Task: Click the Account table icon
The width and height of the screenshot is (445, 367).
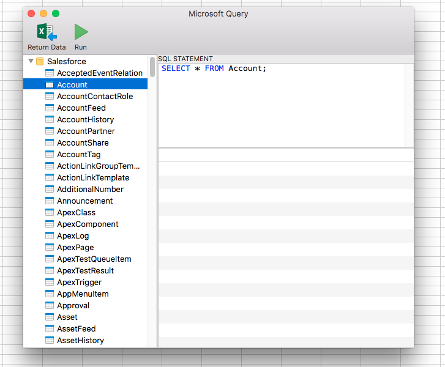Action: [50, 84]
